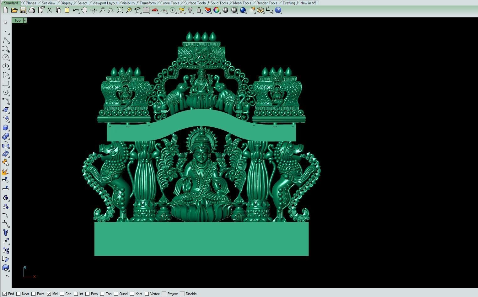Viewport: 478px width, 297px height.
Task: Select the Rotate View tool
Action: pos(93,10)
